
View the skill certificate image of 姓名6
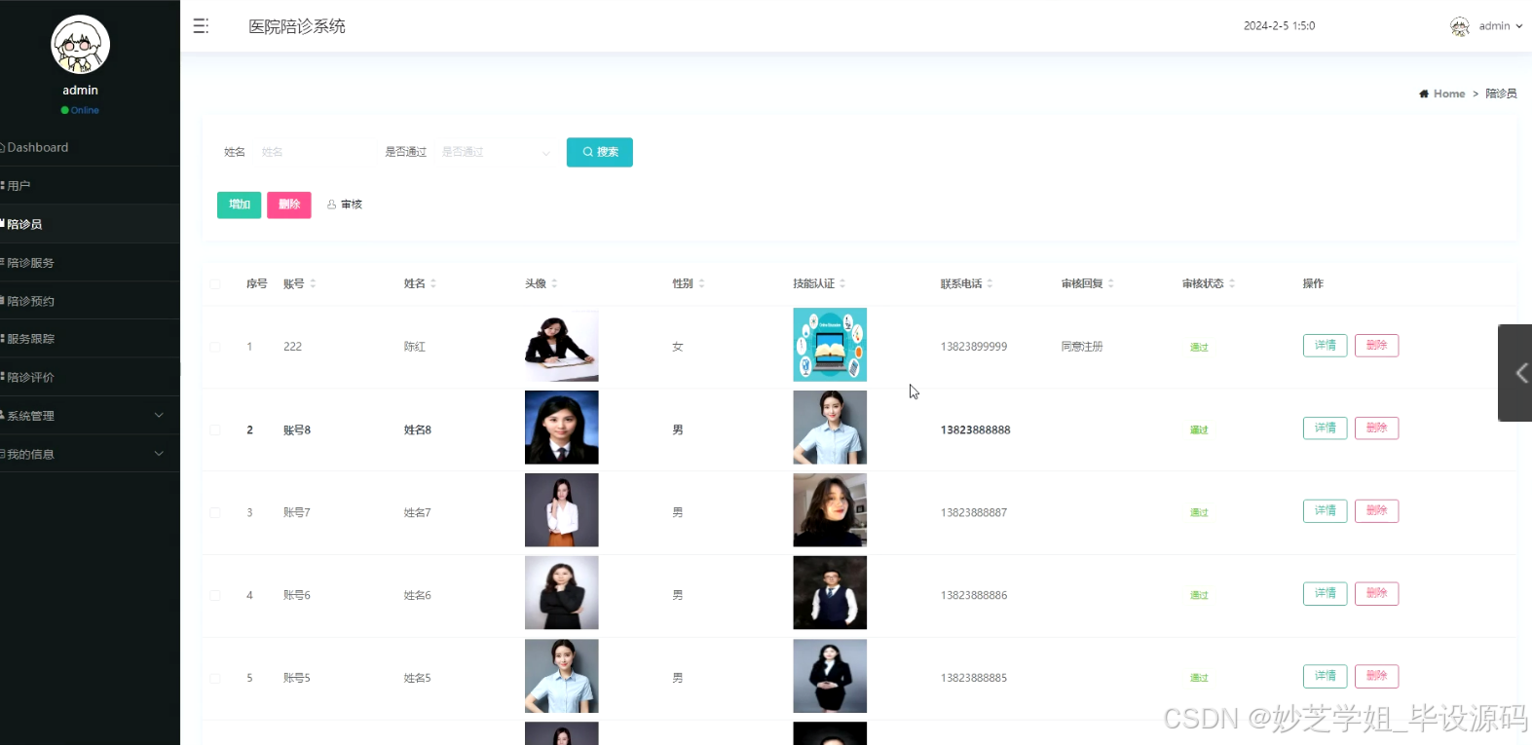pos(830,593)
